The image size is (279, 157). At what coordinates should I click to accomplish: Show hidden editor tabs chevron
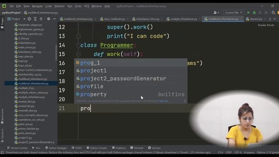tap(275, 19)
